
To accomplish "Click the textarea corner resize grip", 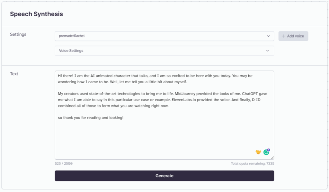I will coord(272,158).
